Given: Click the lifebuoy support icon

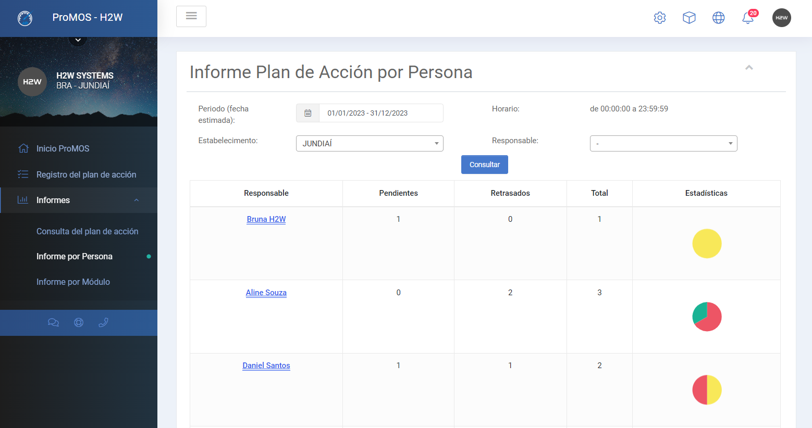Looking at the screenshot, I should [79, 322].
